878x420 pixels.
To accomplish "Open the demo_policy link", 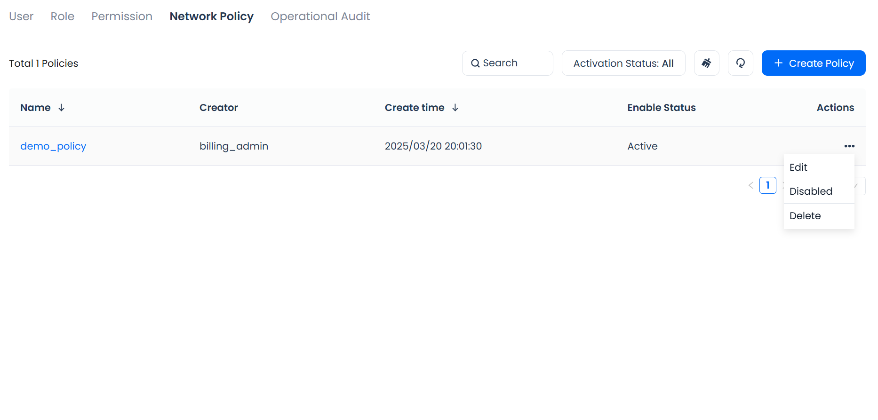I will 53,146.
